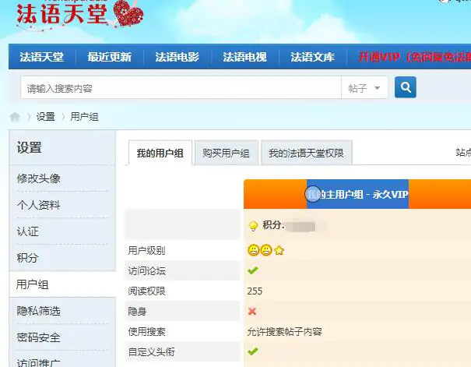Open 认证 in settings sidebar
Viewport: 471px width, 367px height.
tap(27, 231)
